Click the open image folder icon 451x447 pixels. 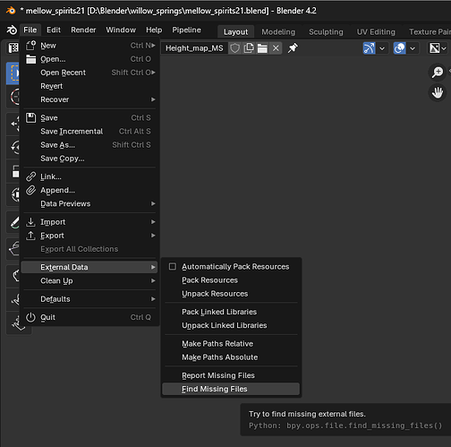pos(262,48)
